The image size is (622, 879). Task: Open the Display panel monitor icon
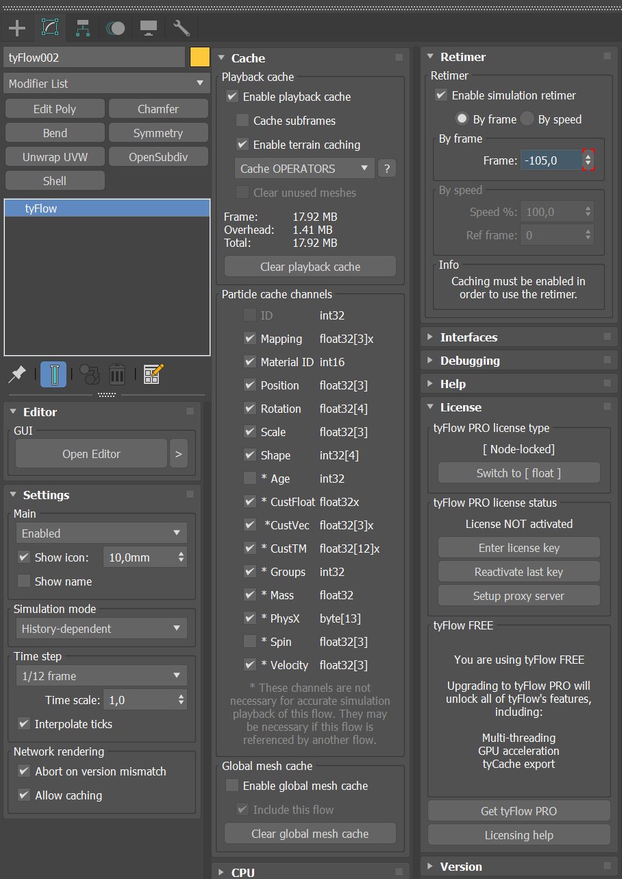tap(149, 28)
